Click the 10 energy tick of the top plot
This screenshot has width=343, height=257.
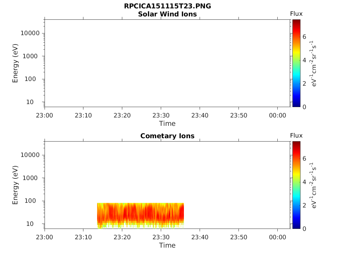(30, 102)
